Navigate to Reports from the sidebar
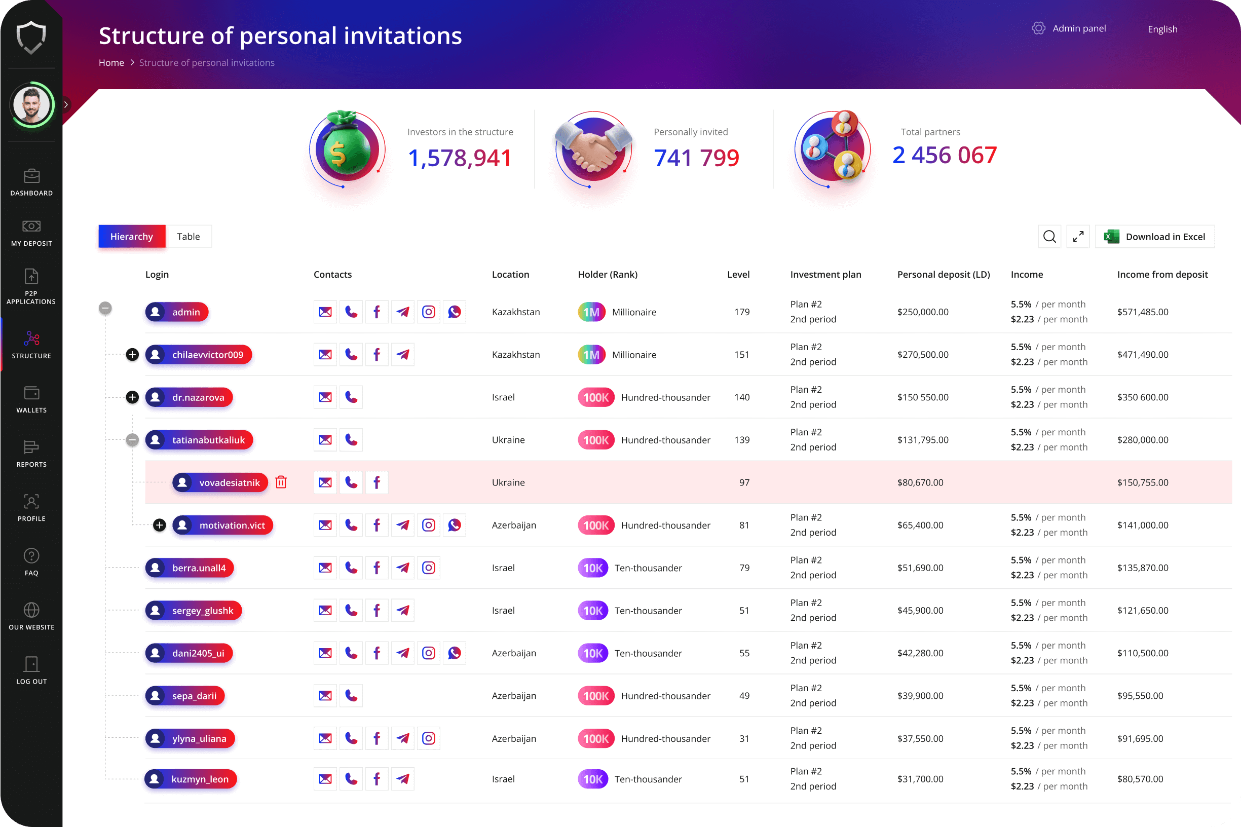Image resolution: width=1241 pixels, height=827 pixels. [x=31, y=454]
